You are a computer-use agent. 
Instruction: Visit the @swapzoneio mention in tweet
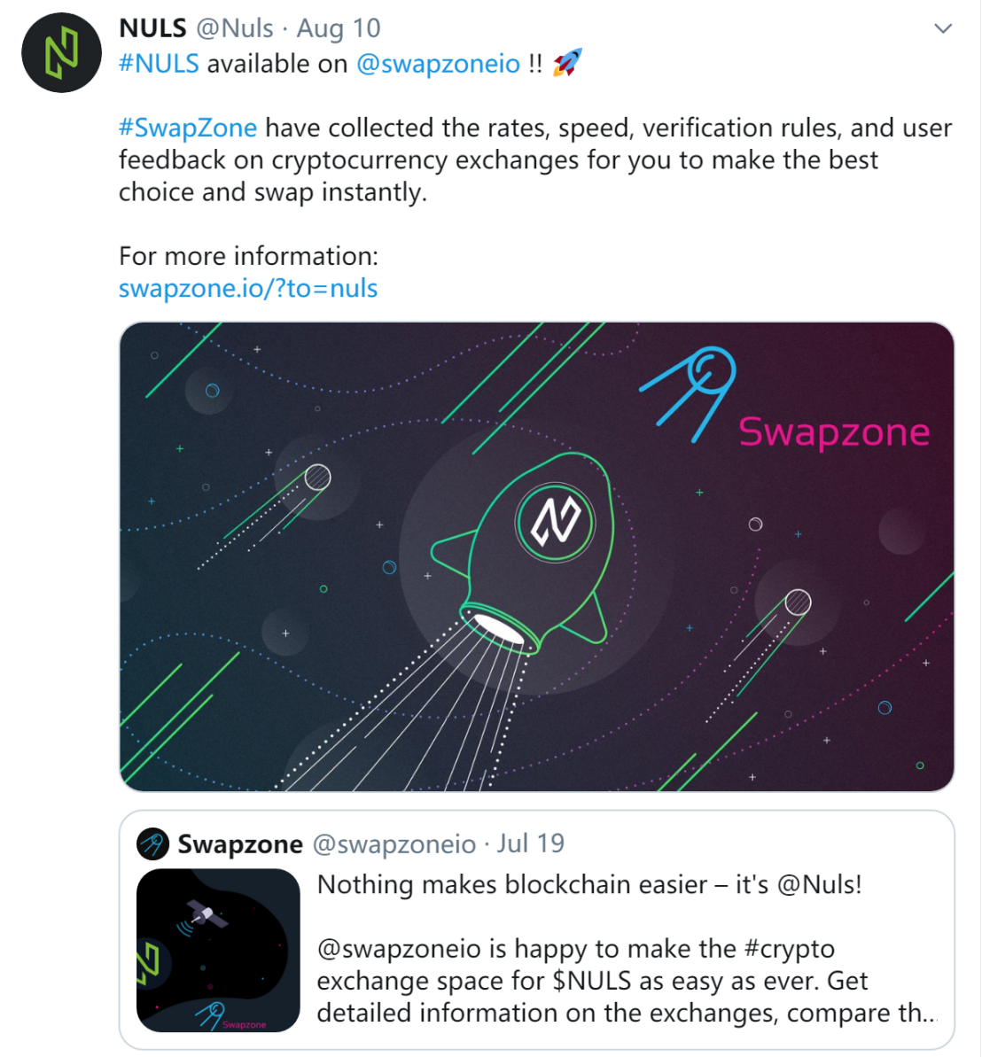(x=439, y=64)
